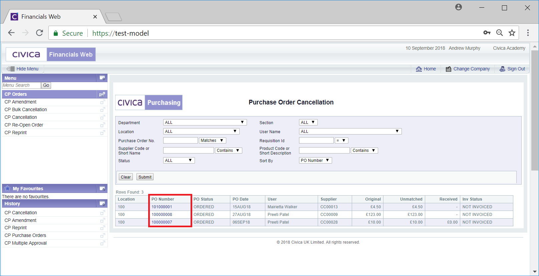Open PO number 101000001 link
Image resolution: width=539 pixels, height=276 pixels.
point(162,207)
